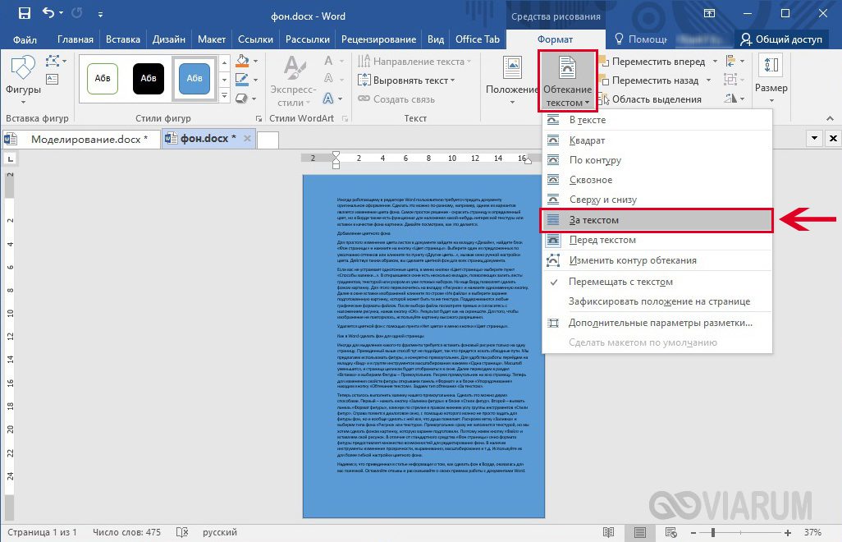Viewport: 842px width, 542px height.
Task: Click the Redo icon
Action: tap(77, 13)
